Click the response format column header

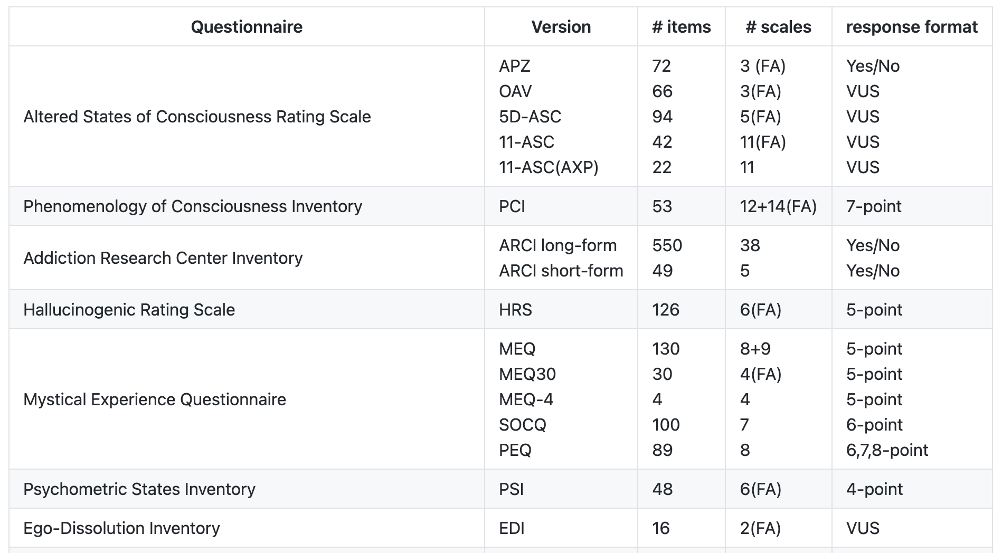(912, 26)
